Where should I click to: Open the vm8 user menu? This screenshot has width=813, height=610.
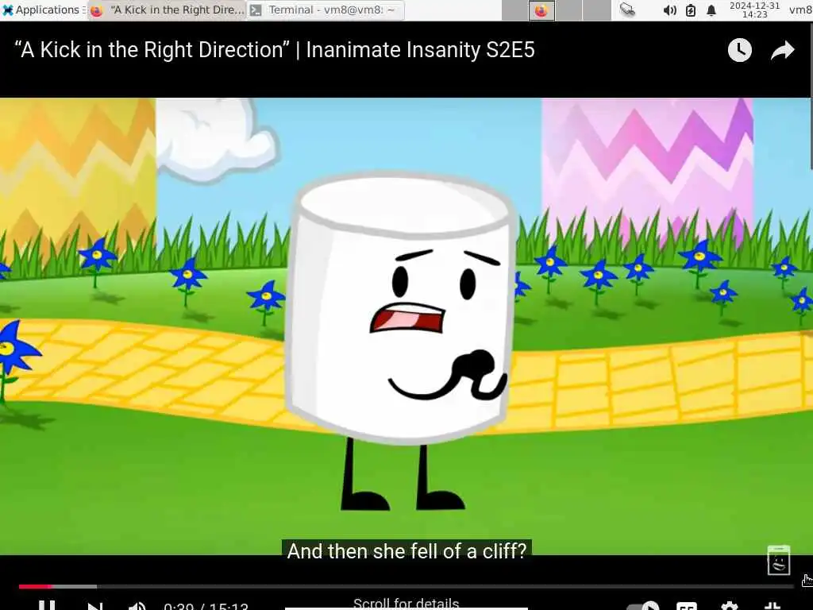(800, 10)
